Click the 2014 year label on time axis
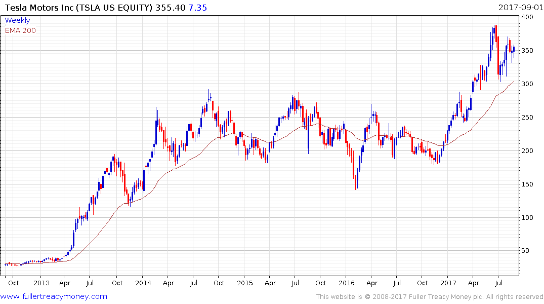This screenshot has height=304, width=544. [143, 283]
